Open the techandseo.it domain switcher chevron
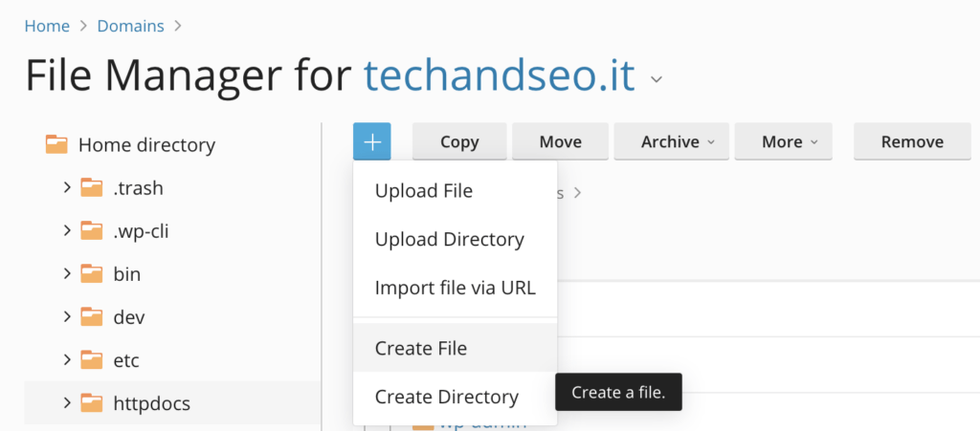 656,80
